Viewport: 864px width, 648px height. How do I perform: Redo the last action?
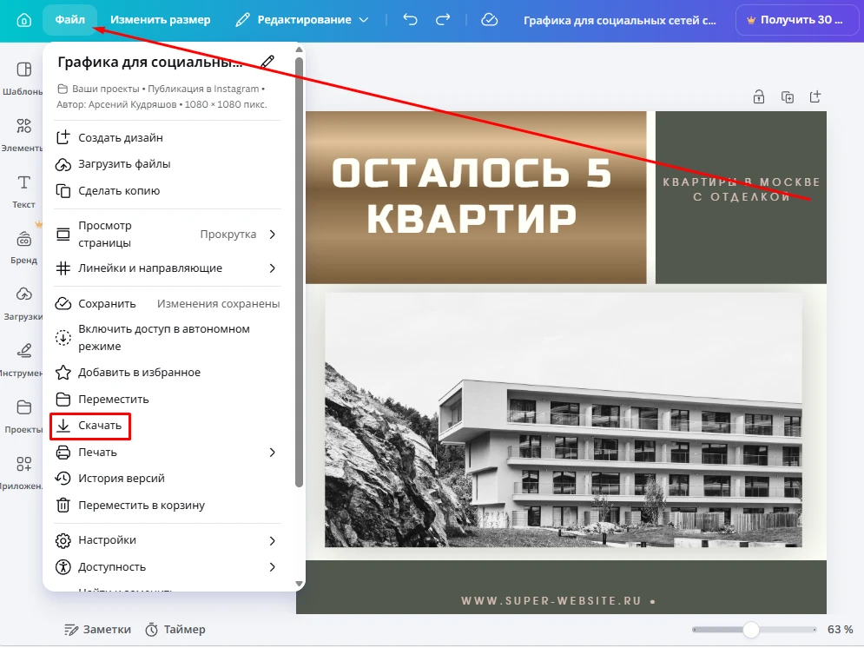[443, 20]
